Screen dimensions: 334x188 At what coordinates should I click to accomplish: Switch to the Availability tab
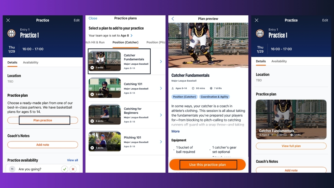point(30,62)
